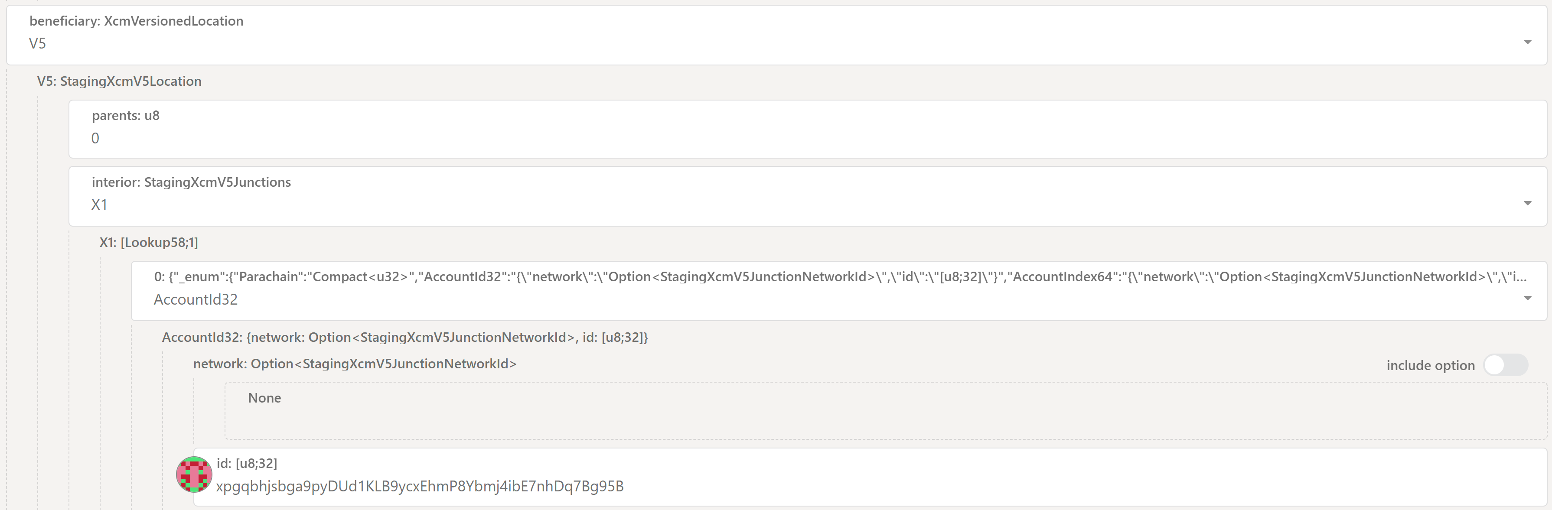Click the pink account identicon
The width and height of the screenshot is (1552, 510).
coord(193,474)
